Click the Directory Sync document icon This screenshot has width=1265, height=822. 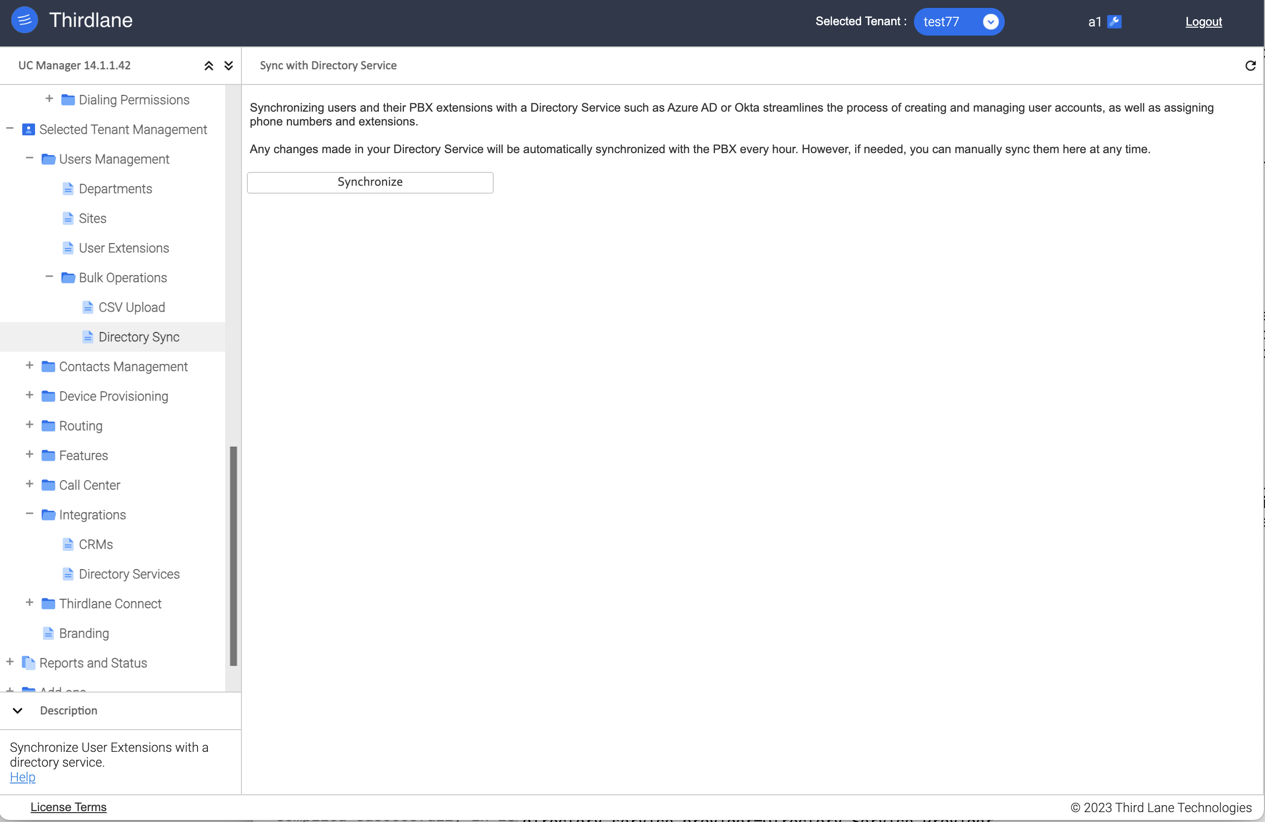tap(87, 336)
